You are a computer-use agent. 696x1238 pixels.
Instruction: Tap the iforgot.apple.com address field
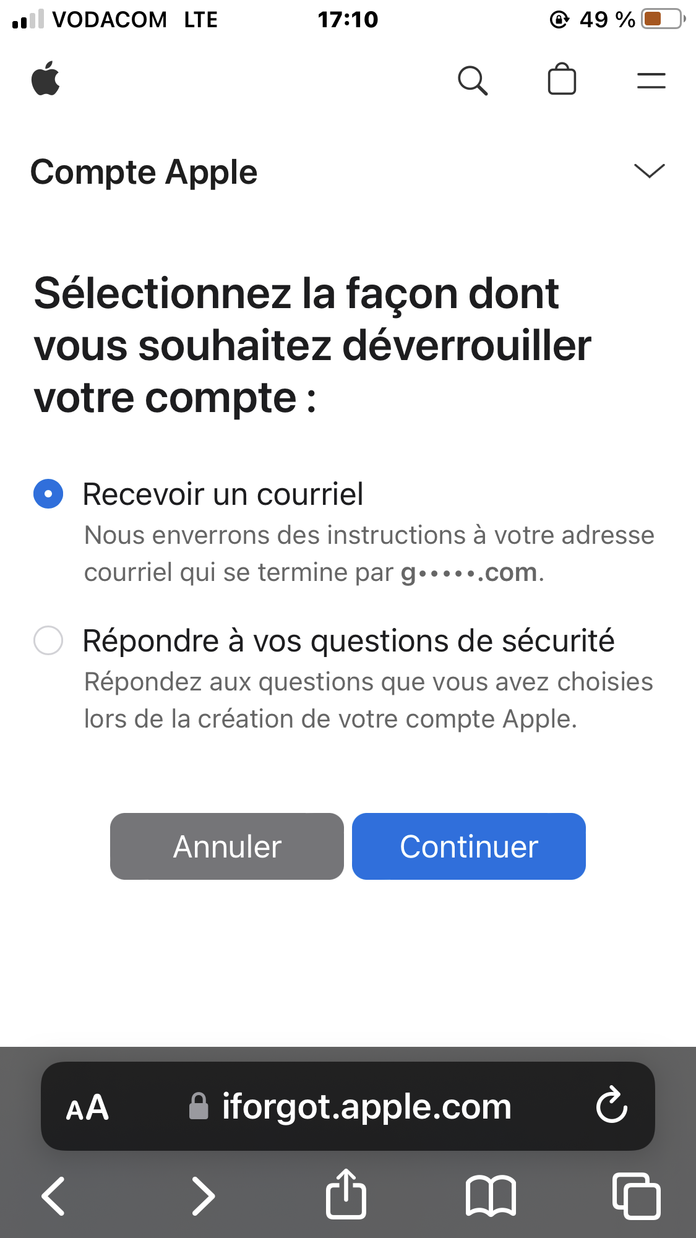(x=366, y=1106)
